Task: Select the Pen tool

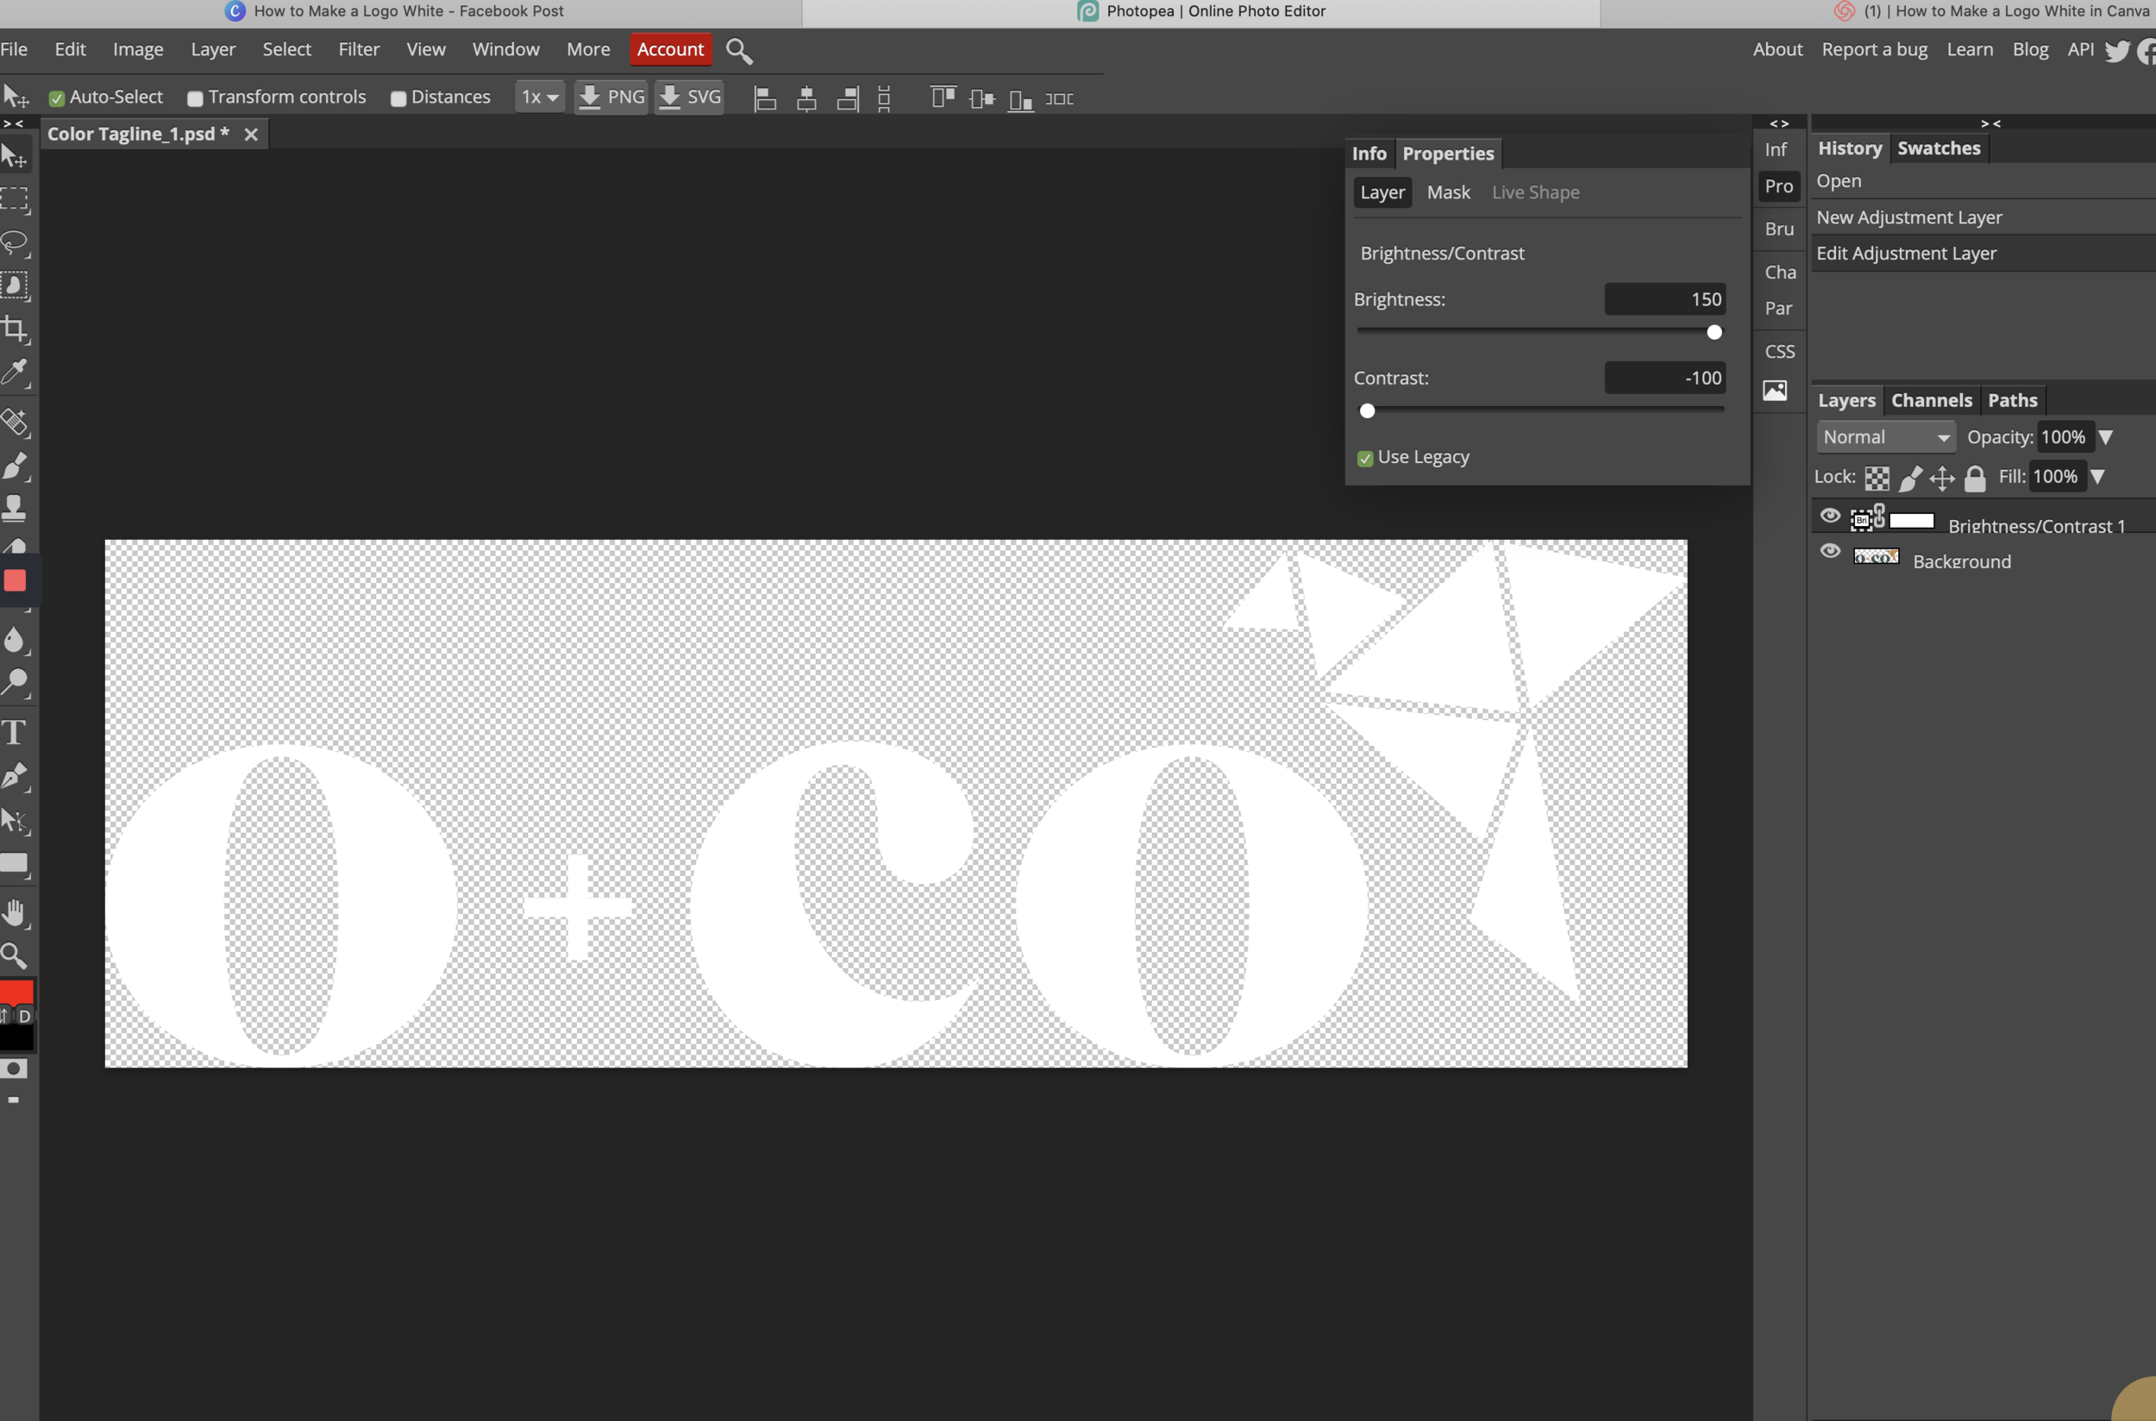Action: (15, 776)
